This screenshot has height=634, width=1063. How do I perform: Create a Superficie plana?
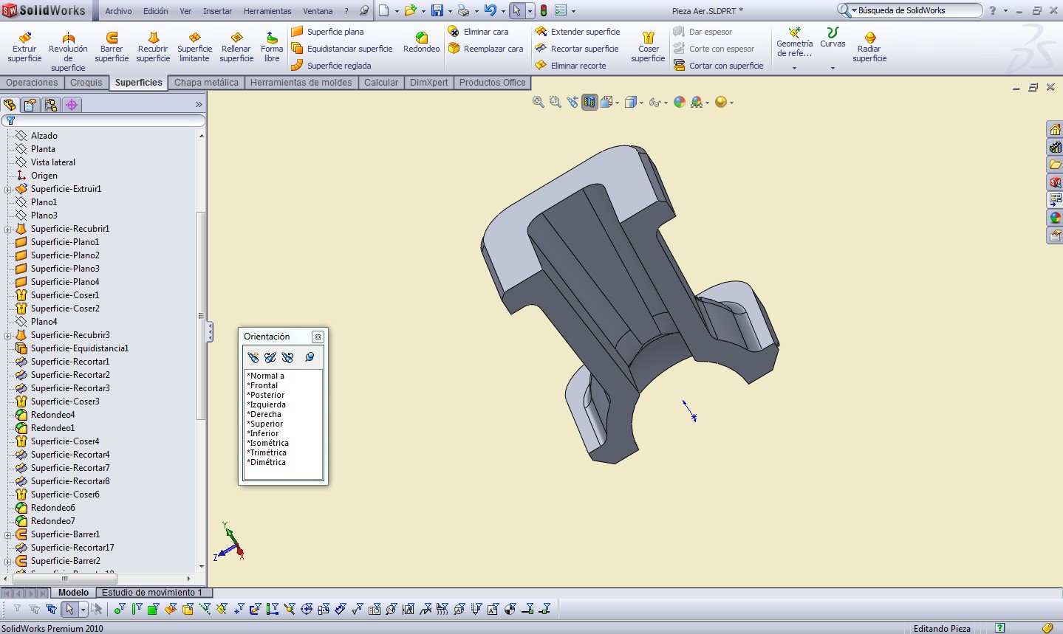click(x=328, y=32)
